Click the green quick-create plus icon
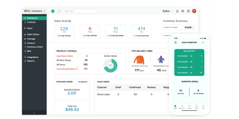239x119 pixels. pyautogui.click(x=53, y=11)
